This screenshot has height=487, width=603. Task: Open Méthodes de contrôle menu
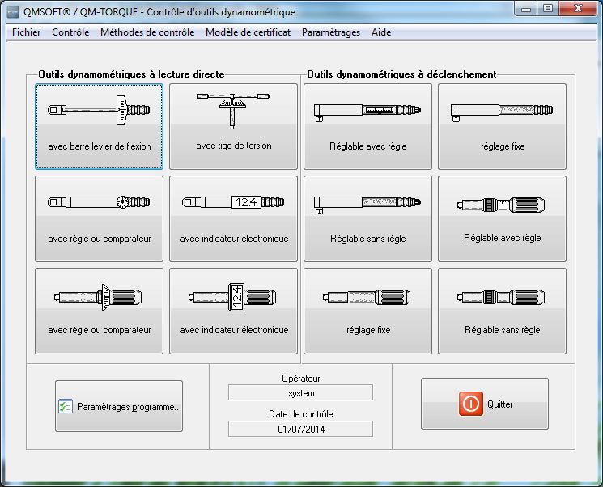point(147,32)
